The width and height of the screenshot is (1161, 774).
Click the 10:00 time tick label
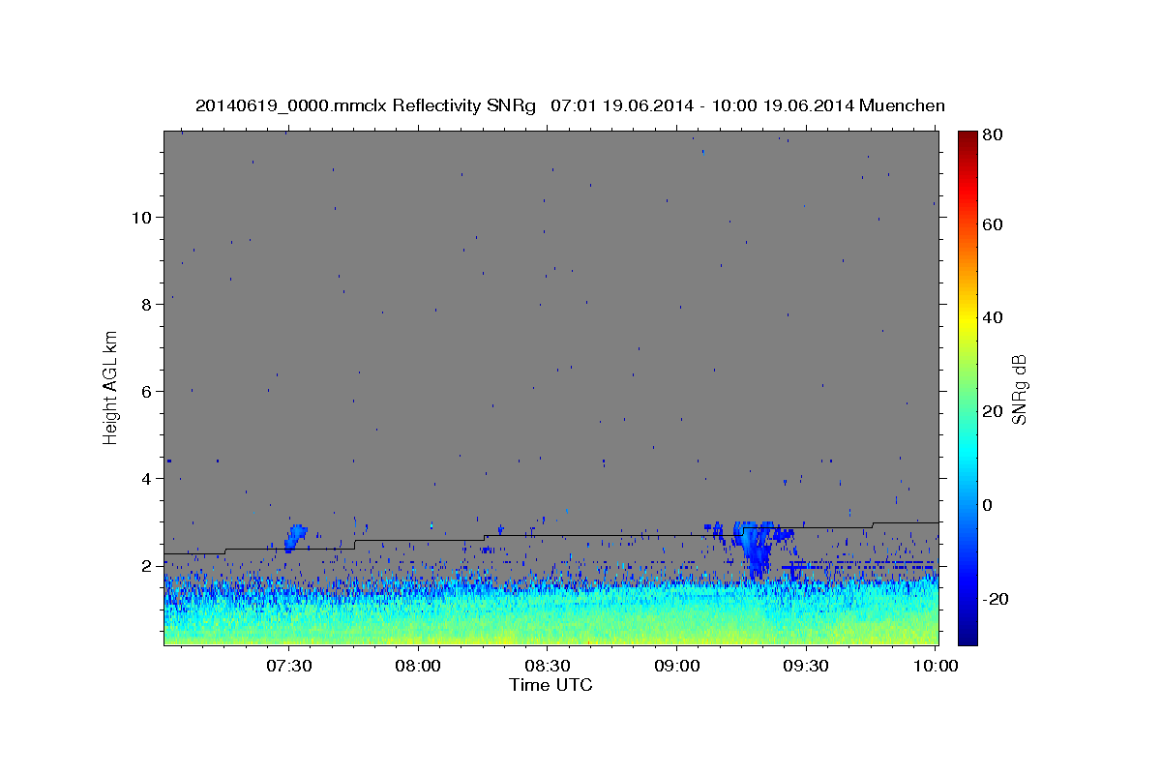tap(935, 667)
